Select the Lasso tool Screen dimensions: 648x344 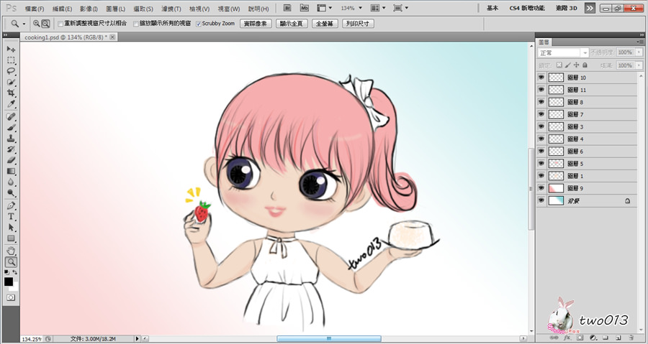(x=11, y=72)
